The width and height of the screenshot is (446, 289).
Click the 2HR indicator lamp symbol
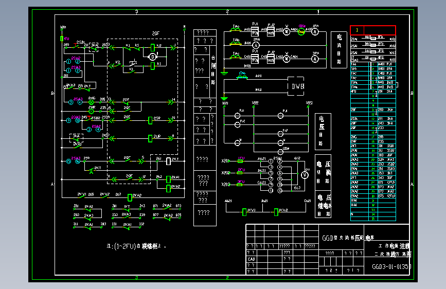[91, 111]
